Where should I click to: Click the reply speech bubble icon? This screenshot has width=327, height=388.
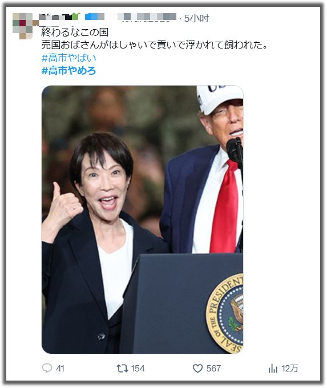(47, 368)
